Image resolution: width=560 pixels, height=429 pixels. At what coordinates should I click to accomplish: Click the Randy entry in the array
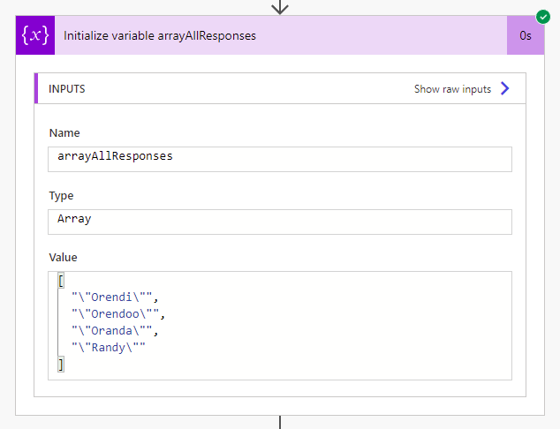(109, 347)
